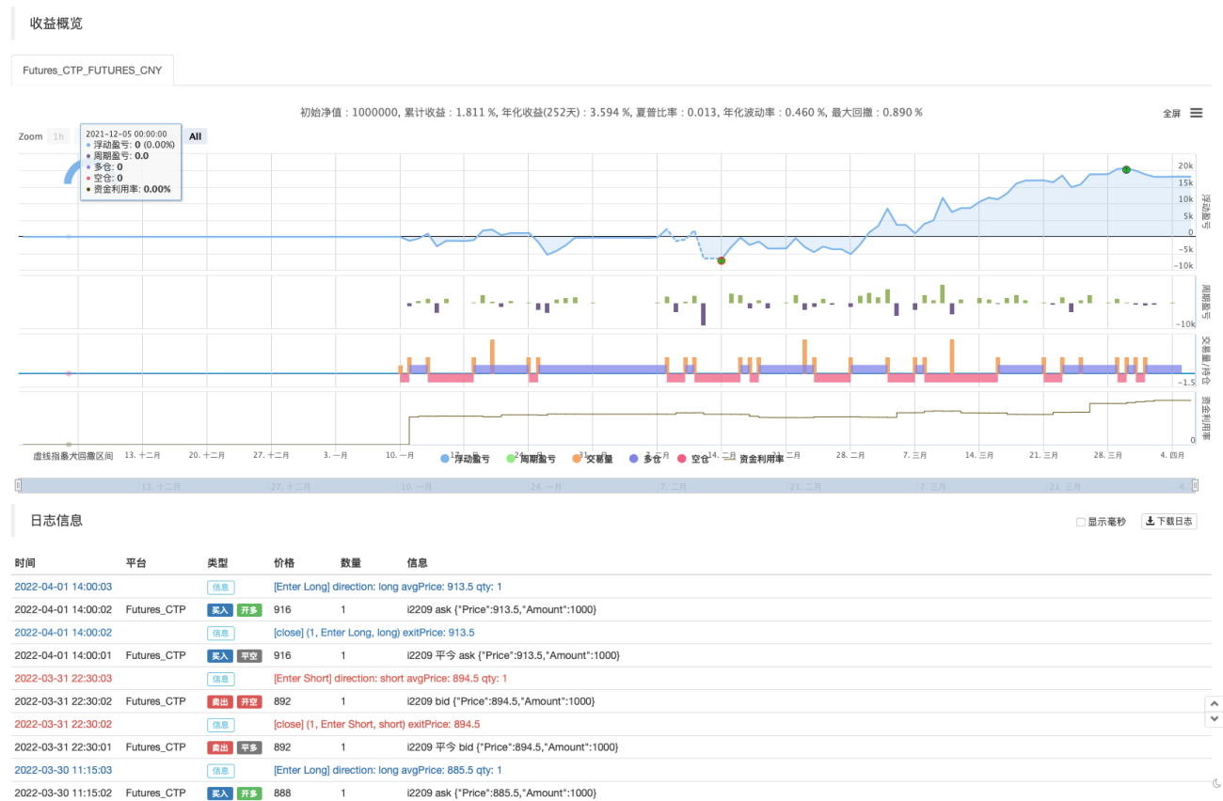Set chart zoom range to 1h
Screen dimensions: 1223x801
[x=58, y=136]
